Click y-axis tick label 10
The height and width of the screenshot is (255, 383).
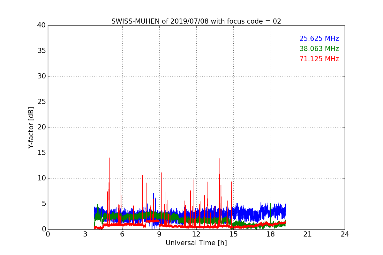tap(41, 178)
